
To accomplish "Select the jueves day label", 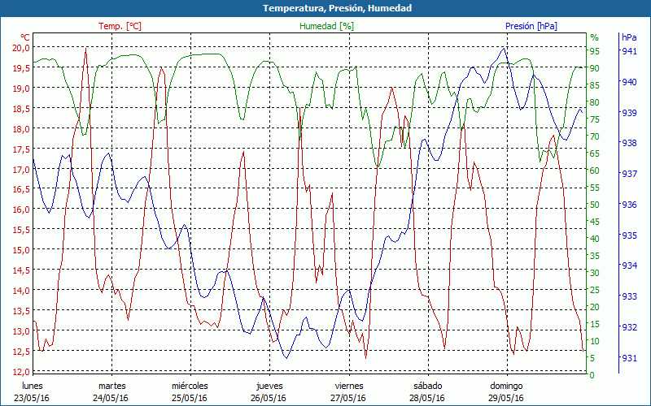I will click(x=269, y=386).
